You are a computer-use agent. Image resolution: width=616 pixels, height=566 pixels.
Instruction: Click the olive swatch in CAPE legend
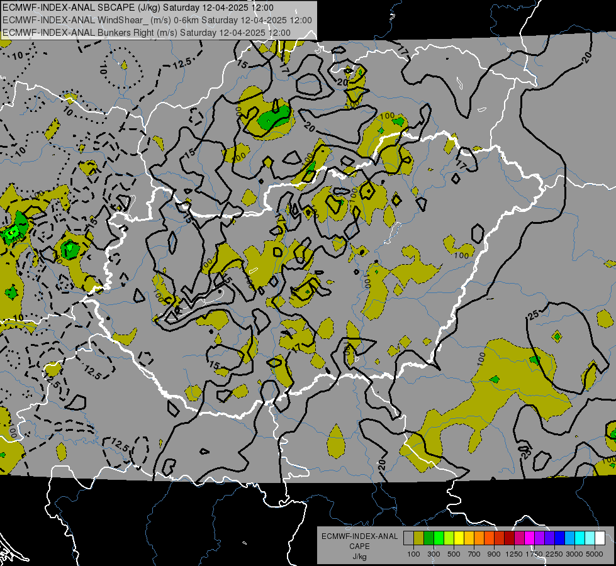pos(419,538)
